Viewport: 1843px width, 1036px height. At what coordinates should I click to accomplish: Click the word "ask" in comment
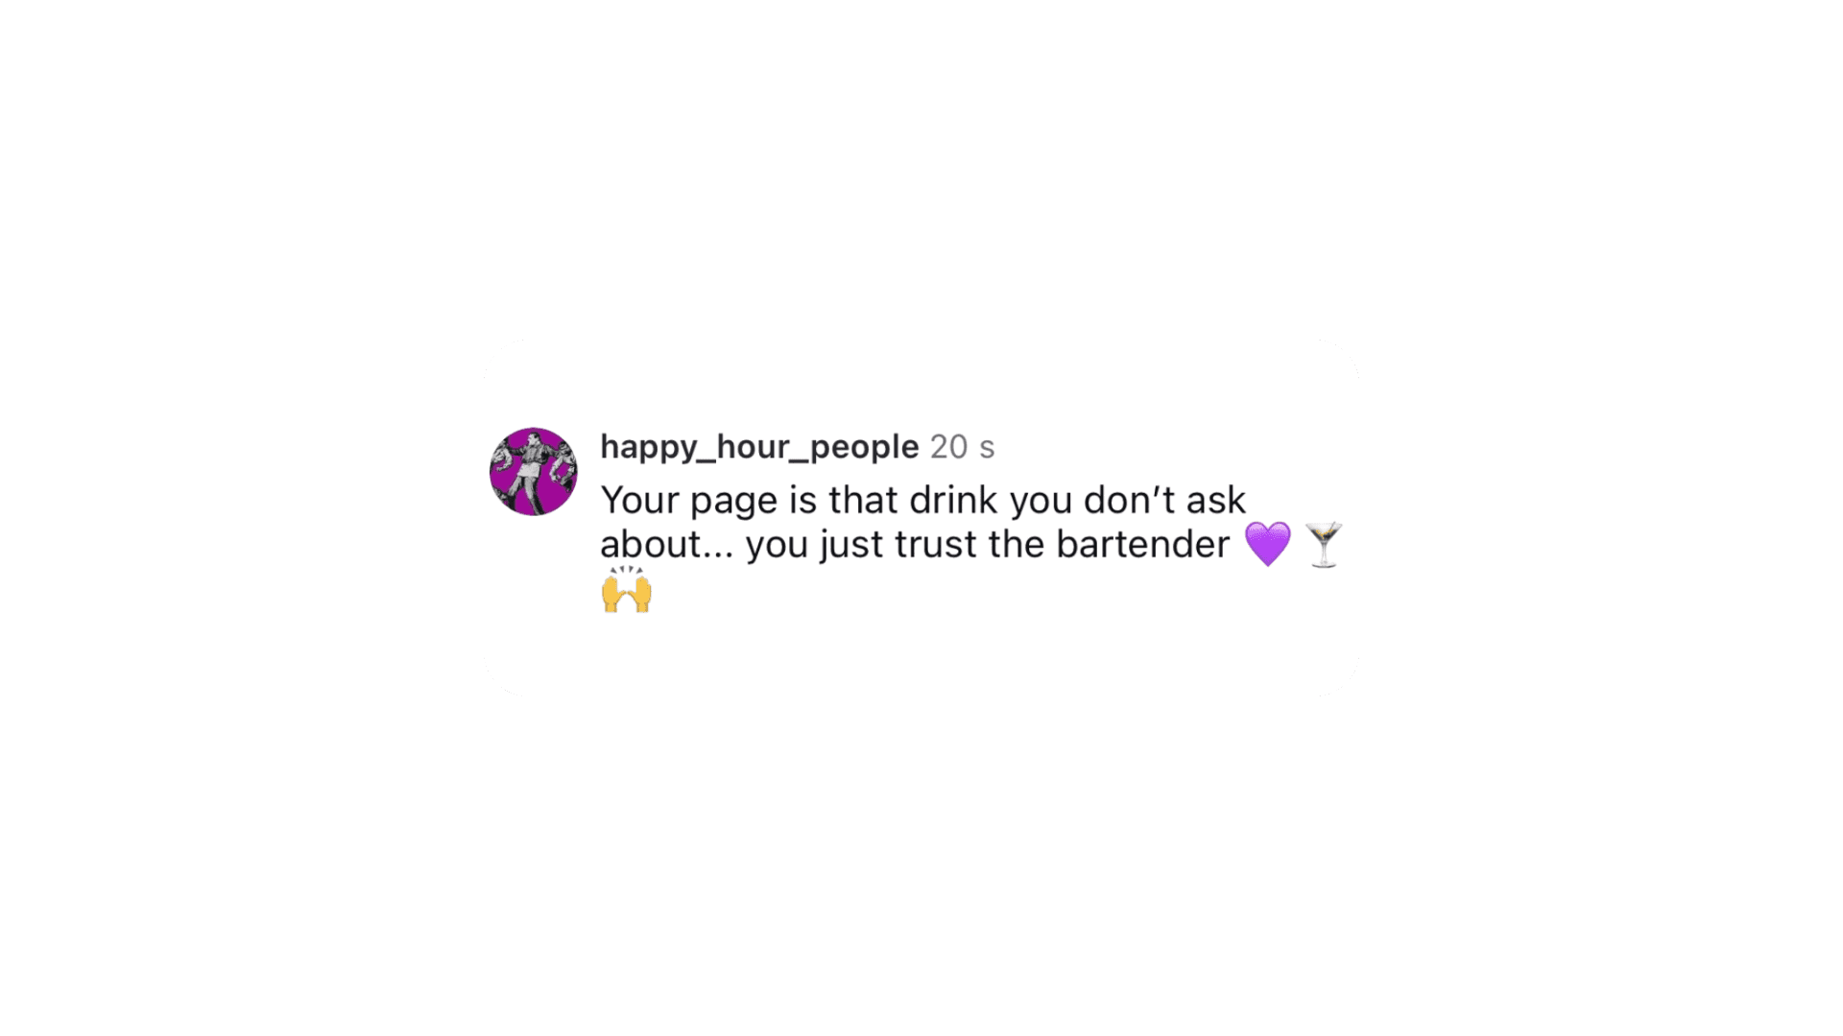click(x=1216, y=500)
